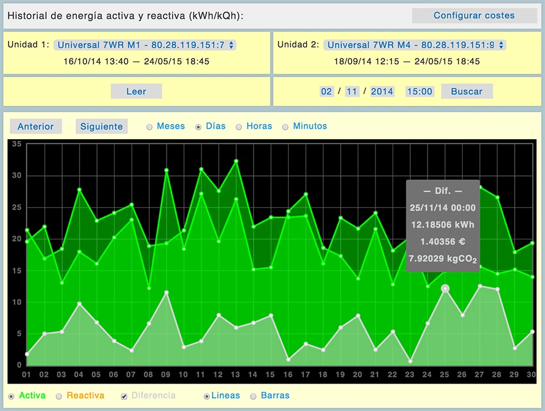Screen dimensions: 545x411
Task: Click the Buscar button
Action: pyautogui.click(x=466, y=91)
